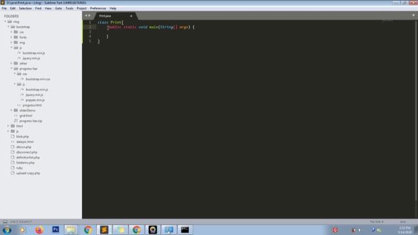Open bootstrap.min.css in the sidebar
The image size is (418, 235).
(38, 79)
